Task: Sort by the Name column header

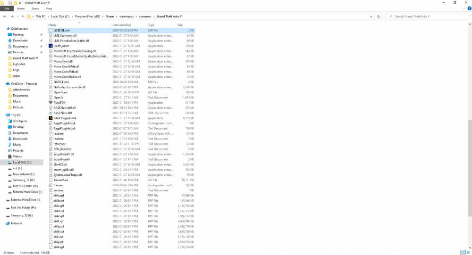Action: click(x=79, y=25)
